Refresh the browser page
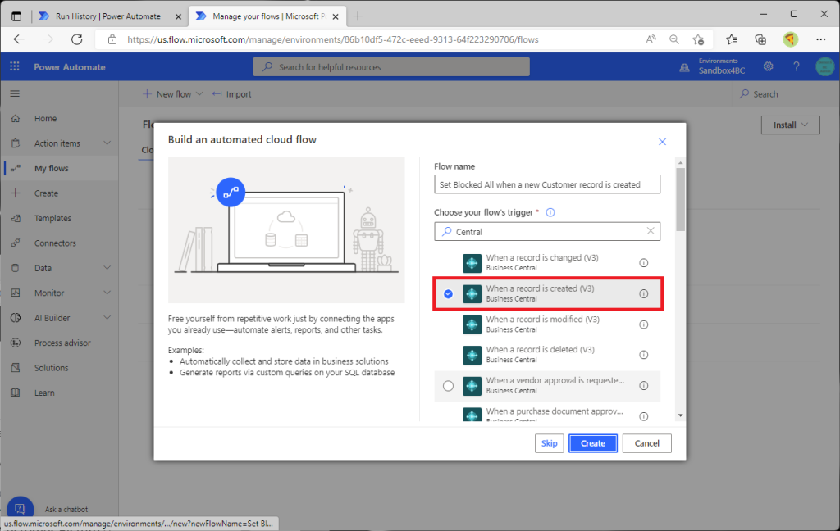Screen dimensions: 840x531 (76, 39)
